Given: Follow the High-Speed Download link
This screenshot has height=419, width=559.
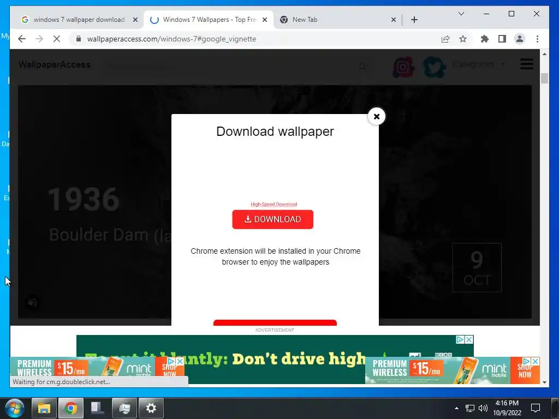Looking at the screenshot, I should tap(273, 204).
